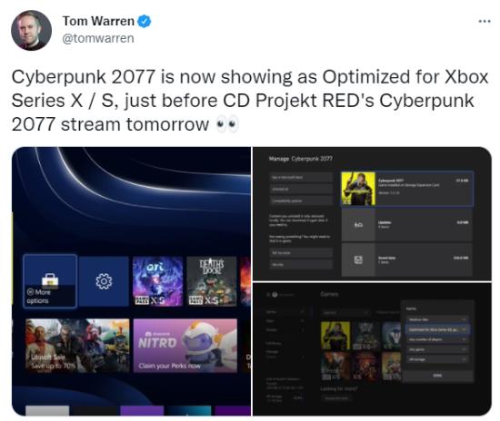
Task: Open the Discord Nitro perks tile
Action: [x=185, y=346]
